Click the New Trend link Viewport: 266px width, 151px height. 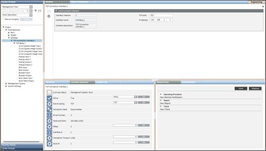[165, 109]
